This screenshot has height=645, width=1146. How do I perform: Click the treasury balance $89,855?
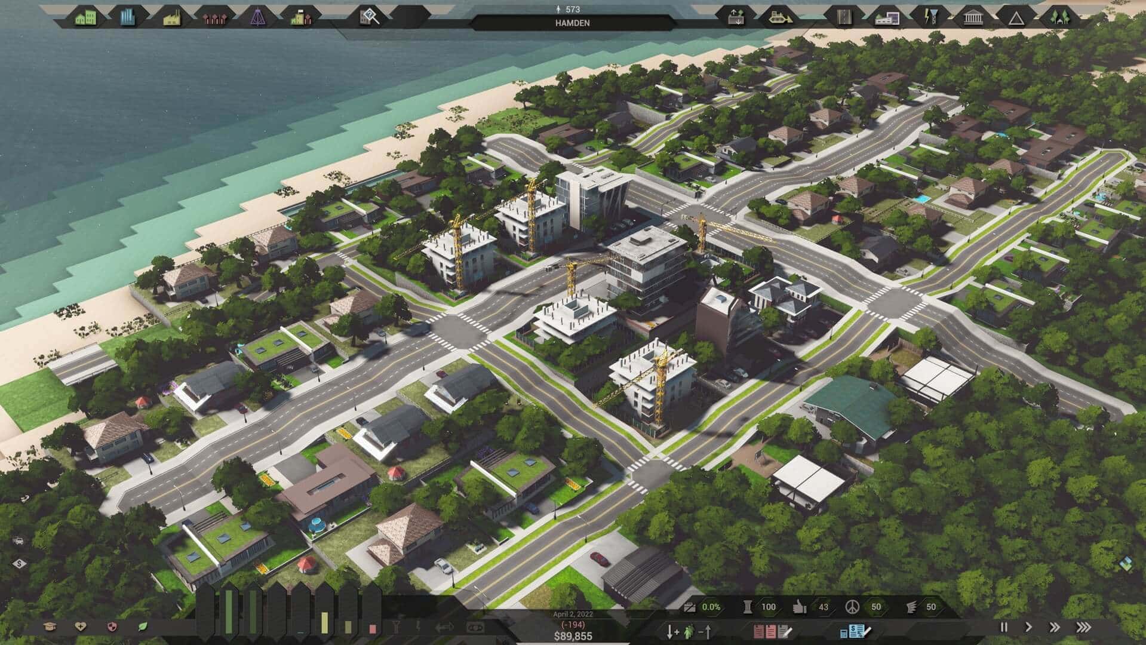click(x=573, y=636)
